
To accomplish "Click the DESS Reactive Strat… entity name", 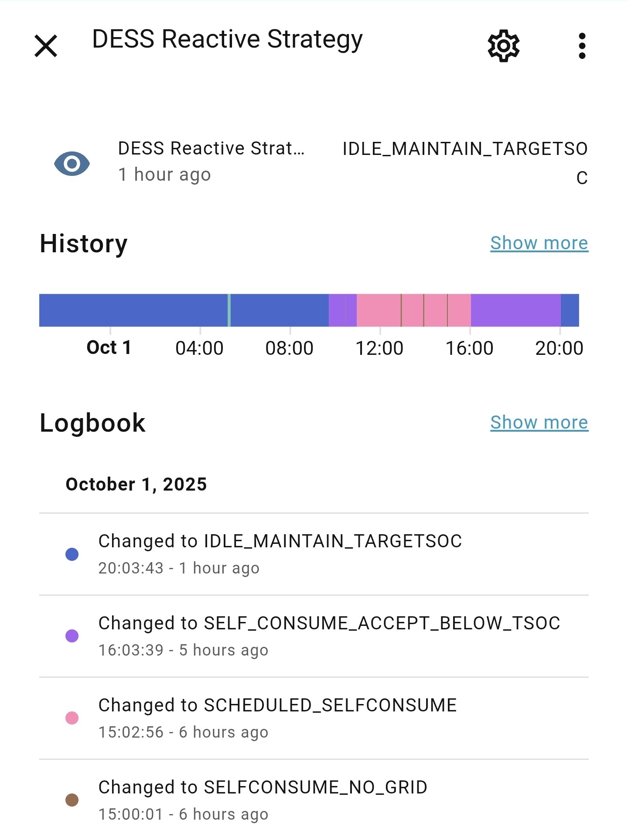I will pyautogui.click(x=211, y=149).
